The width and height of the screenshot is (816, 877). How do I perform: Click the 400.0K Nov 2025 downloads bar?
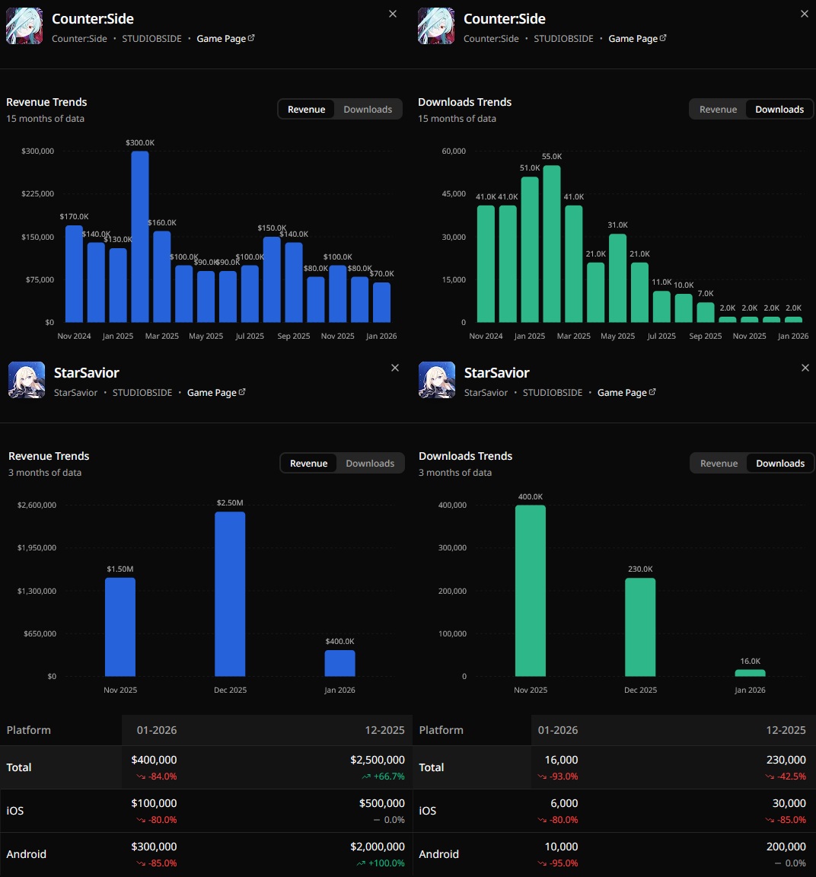(531, 591)
